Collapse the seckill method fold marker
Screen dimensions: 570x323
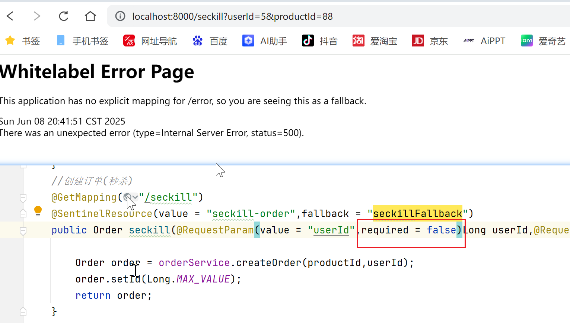[x=23, y=230]
